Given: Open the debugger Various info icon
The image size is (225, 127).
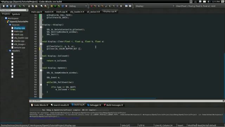Looking at the screenshot, I should point(130,6).
